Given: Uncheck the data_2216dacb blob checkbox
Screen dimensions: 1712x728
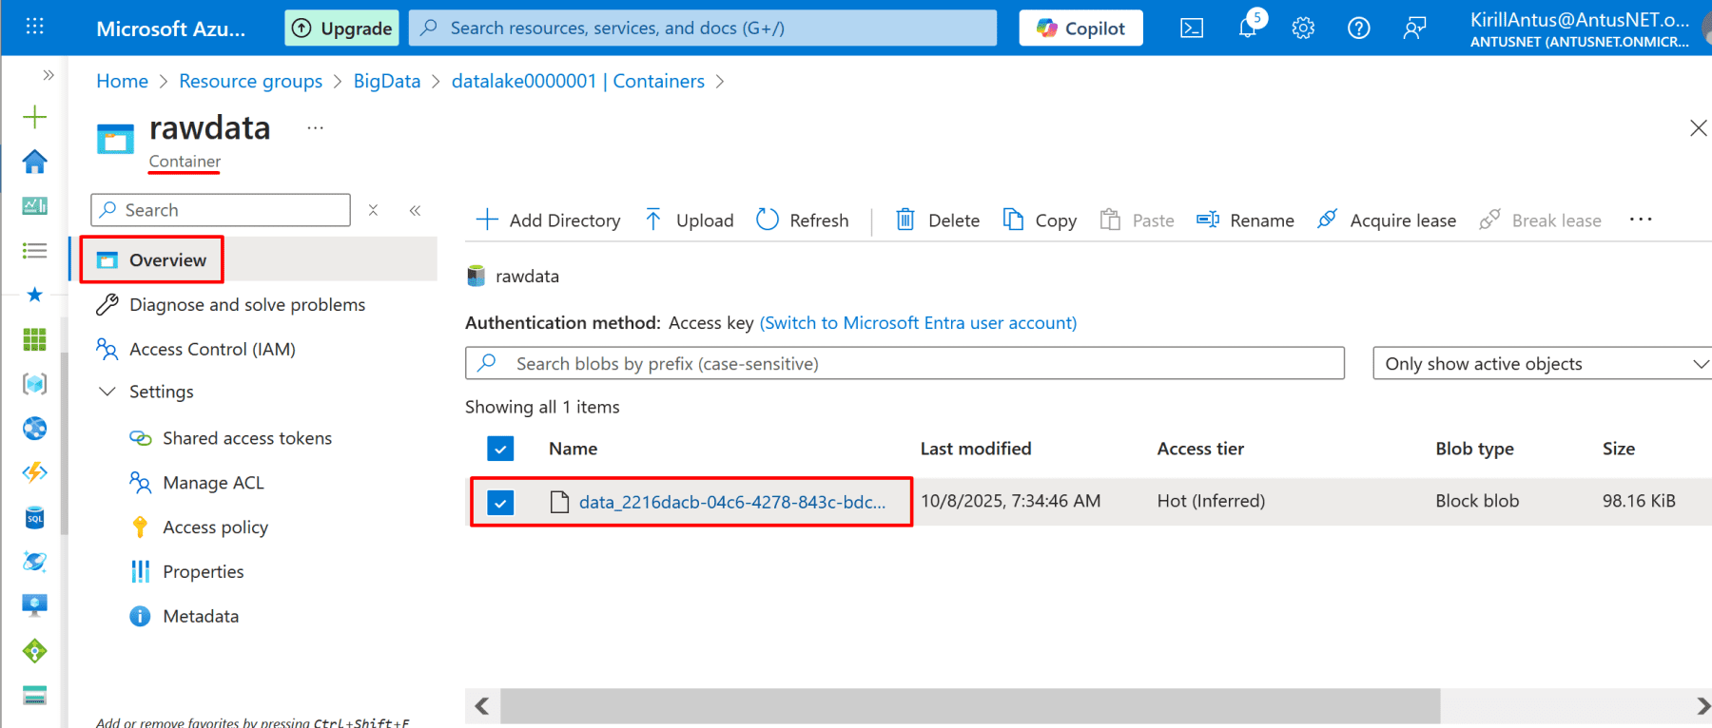Looking at the screenshot, I should 500,502.
